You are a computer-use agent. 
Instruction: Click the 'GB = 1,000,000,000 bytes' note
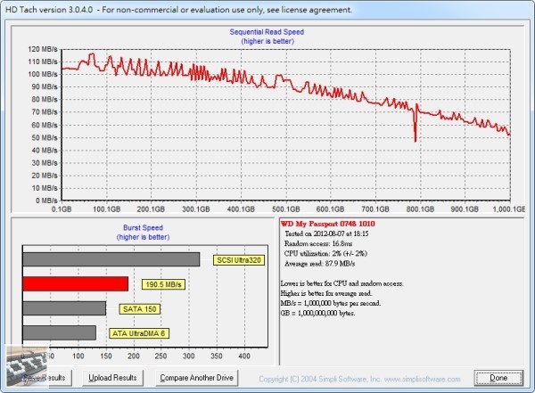317,313
